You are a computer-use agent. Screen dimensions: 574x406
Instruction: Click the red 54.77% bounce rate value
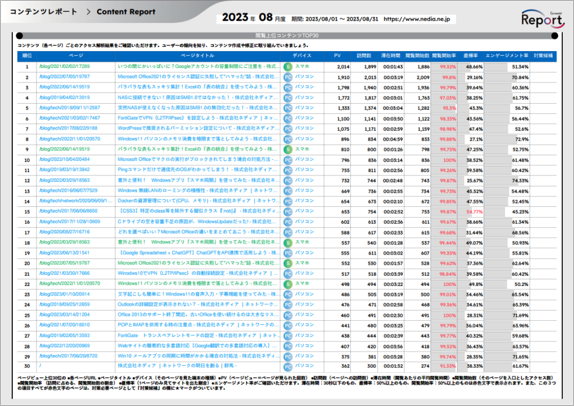click(x=474, y=212)
